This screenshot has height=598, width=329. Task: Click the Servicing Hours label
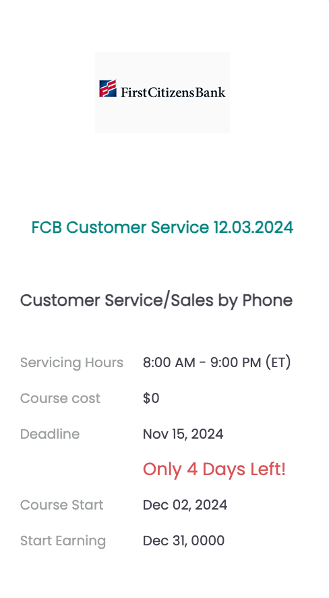[x=71, y=362]
